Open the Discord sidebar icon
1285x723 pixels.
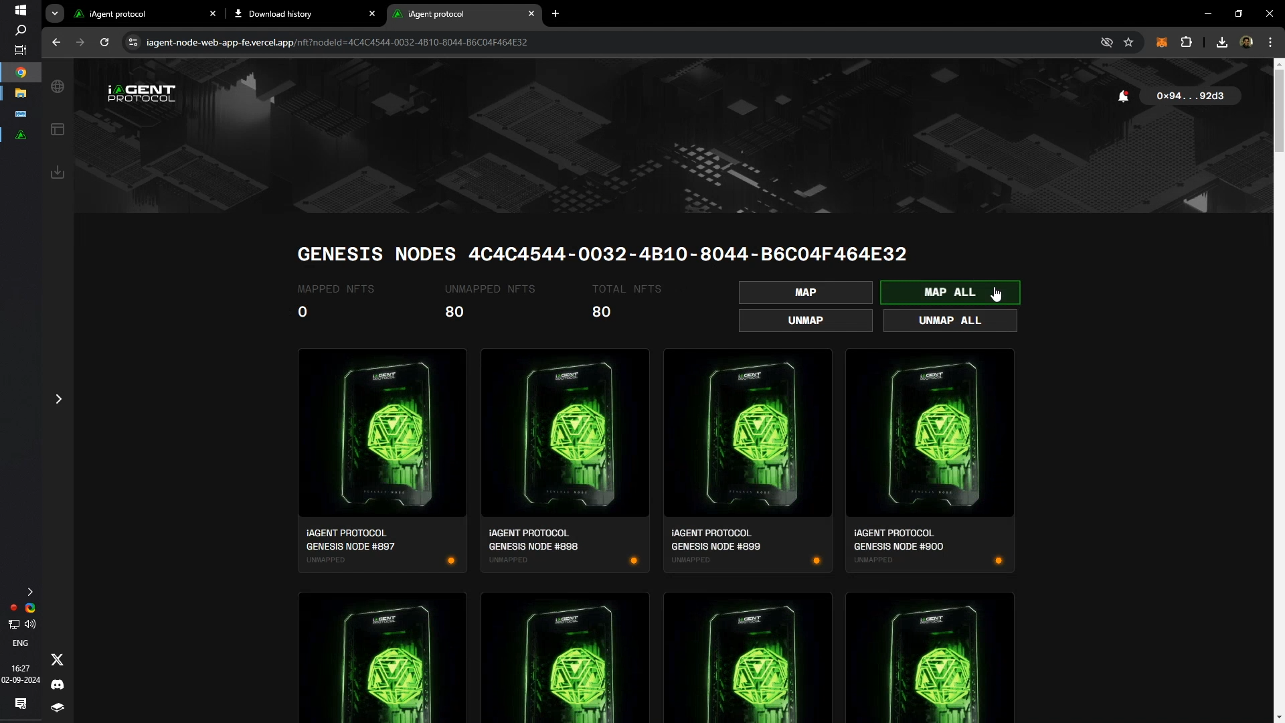click(x=58, y=684)
